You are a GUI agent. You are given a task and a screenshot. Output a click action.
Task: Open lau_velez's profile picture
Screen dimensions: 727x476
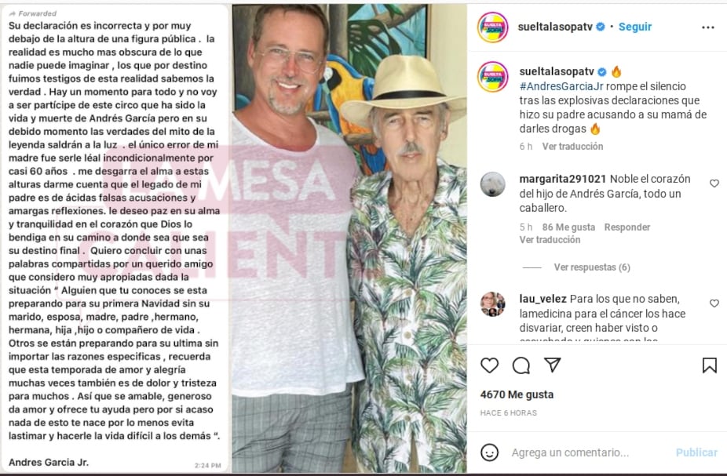click(492, 304)
